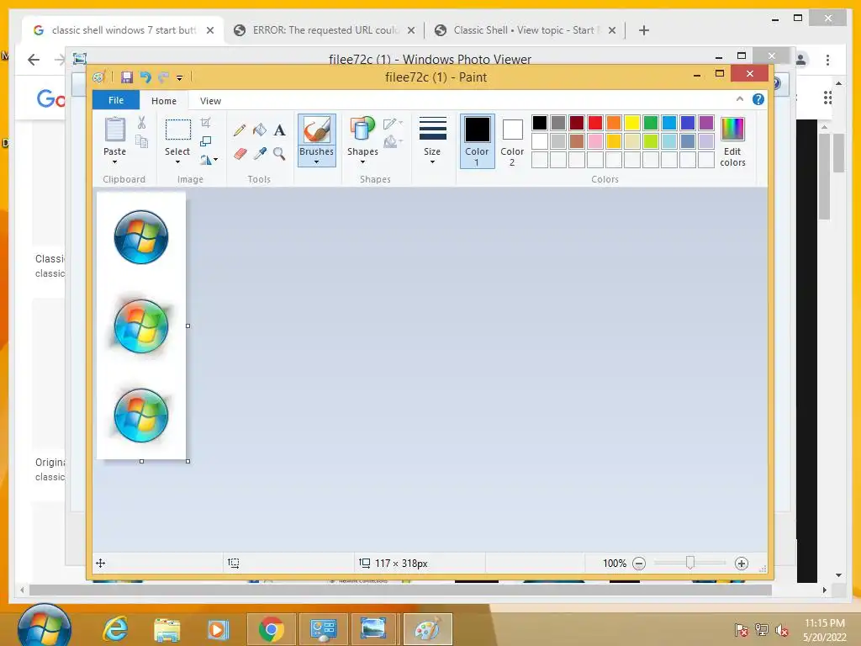Select the Color picker eyedropper tool
The width and height of the screenshot is (861, 646).
click(x=260, y=153)
